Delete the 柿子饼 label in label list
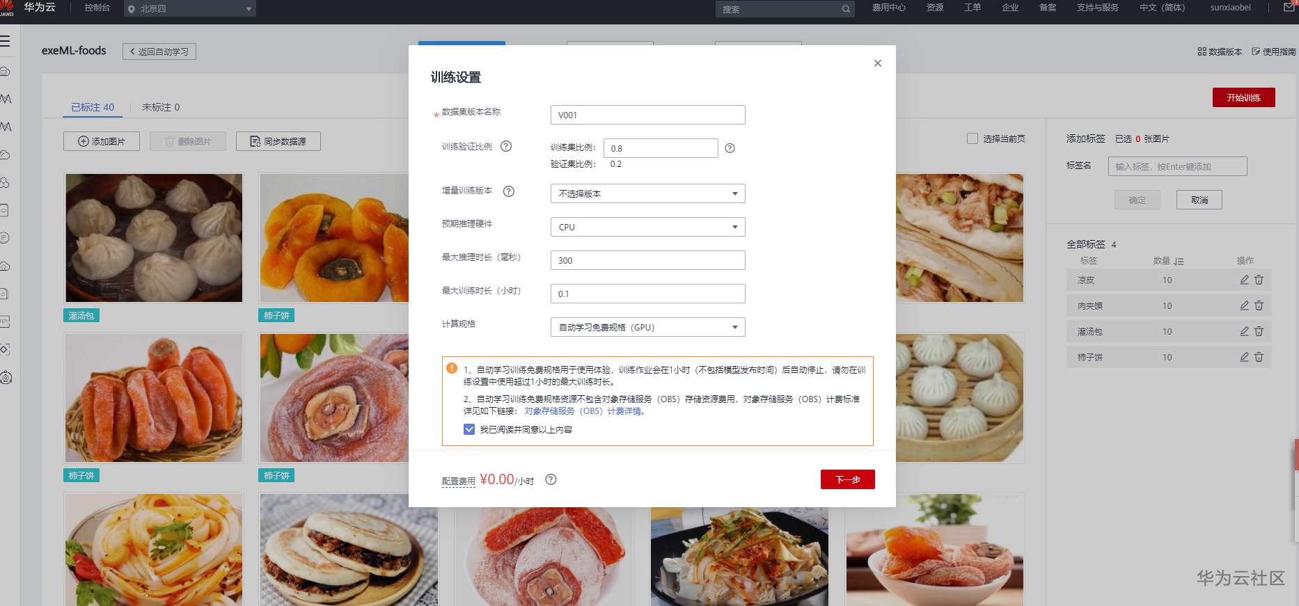The image size is (1299, 606). [1259, 357]
